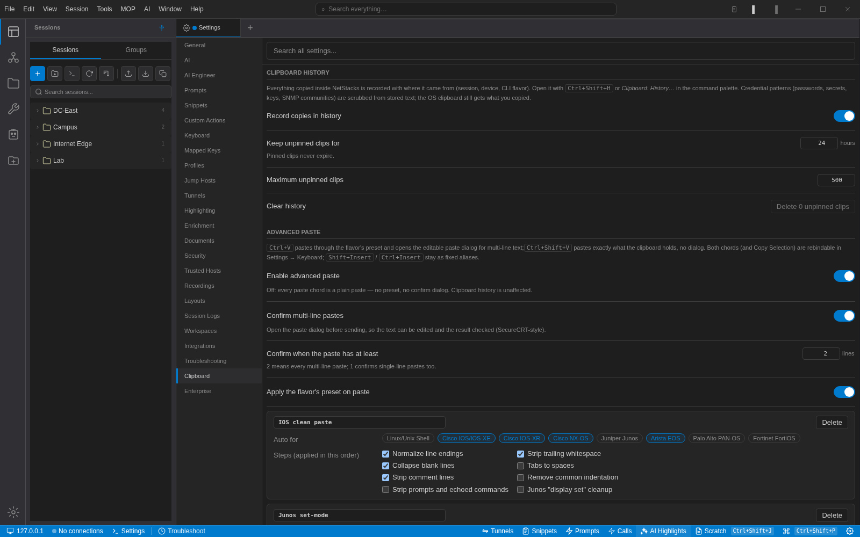Open the MOP menu
The width and height of the screenshot is (860, 537).
tap(128, 9)
